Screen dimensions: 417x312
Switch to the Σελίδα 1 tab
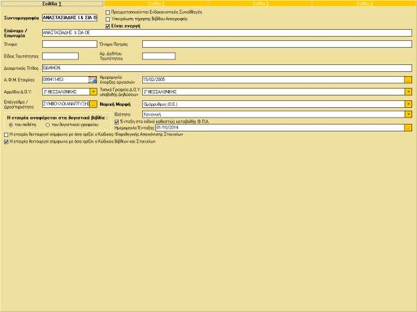52,3
